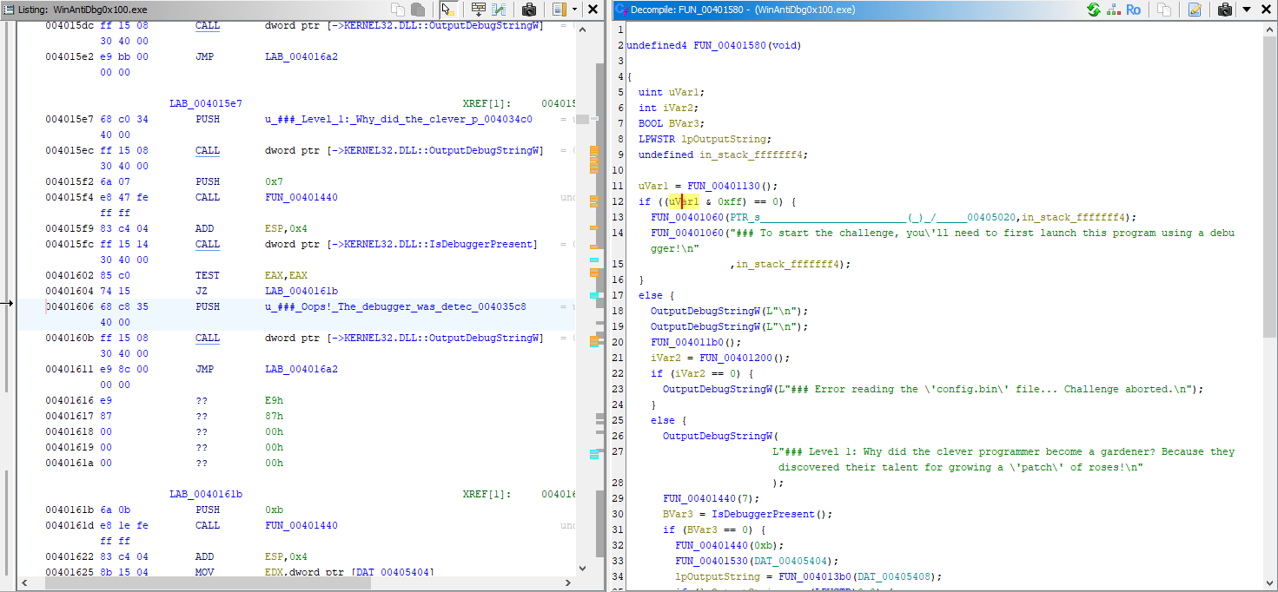Click JMP LAB_004016a2 operand at 00401611
1278x592 pixels.
301,369
